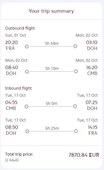Screen dimensions: 104x170
Task: Click the Total trip price label
Action: click(x=19, y=154)
